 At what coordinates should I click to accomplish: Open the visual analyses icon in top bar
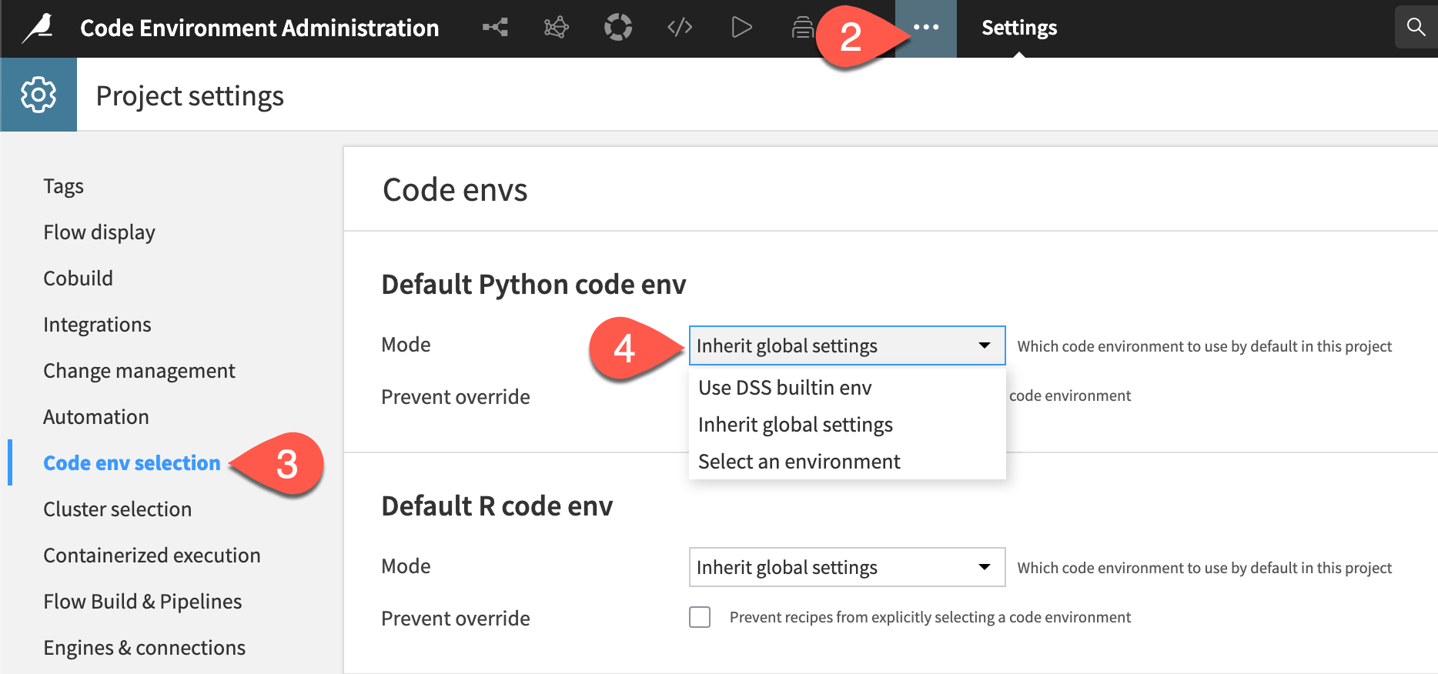(x=556, y=28)
